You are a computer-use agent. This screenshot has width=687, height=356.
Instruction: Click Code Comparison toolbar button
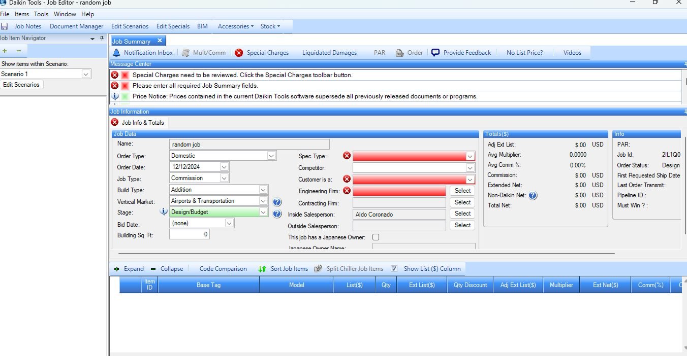[223, 269]
